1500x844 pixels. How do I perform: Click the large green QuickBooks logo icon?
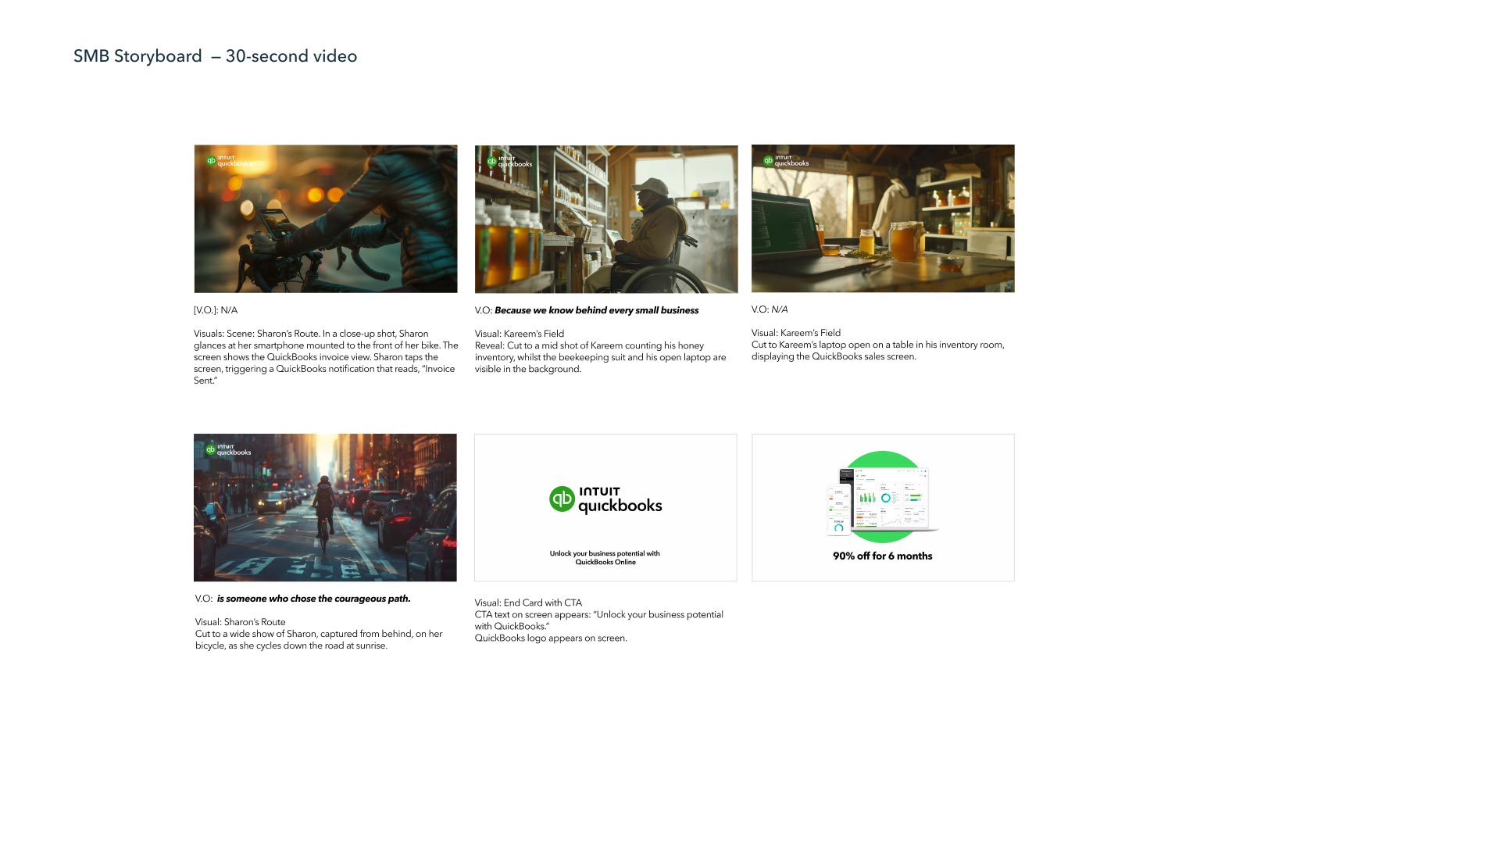tap(562, 499)
